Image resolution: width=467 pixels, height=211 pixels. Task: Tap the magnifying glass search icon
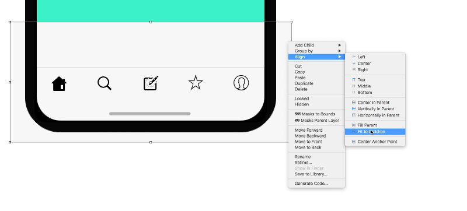104,83
